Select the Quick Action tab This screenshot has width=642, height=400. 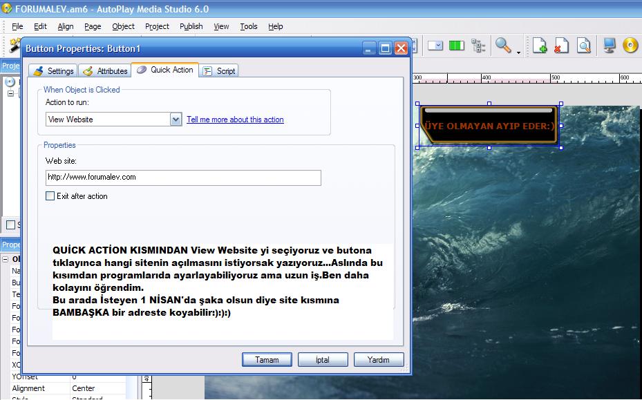click(x=165, y=70)
